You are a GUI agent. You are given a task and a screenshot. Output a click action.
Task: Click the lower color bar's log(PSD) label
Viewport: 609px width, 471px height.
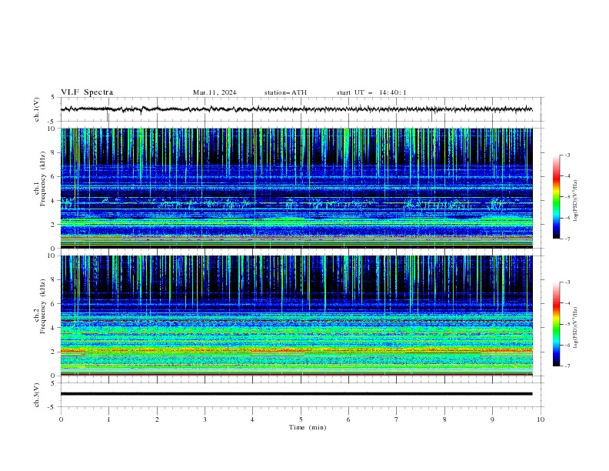click(x=576, y=327)
